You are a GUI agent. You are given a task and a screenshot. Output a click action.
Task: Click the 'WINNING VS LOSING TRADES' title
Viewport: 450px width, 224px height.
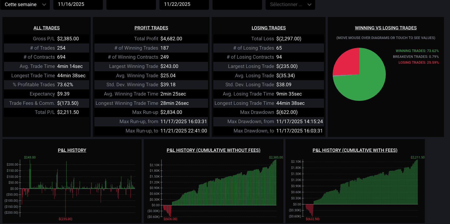[x=386, y=28]
